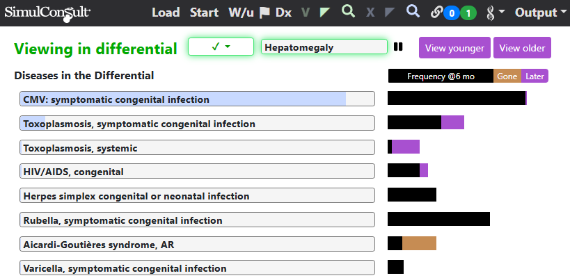Click the gray triangle flag icon
The height and width of the screenshot is (278, 570).
390,13
